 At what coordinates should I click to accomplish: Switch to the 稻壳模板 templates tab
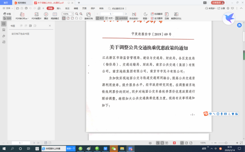point(22,3)
